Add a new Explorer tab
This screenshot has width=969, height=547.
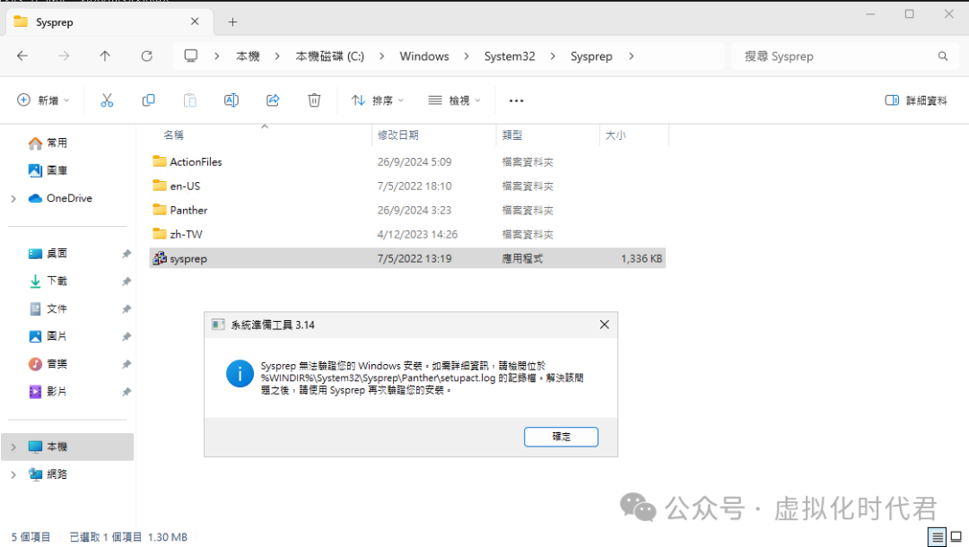coord(232,22)
